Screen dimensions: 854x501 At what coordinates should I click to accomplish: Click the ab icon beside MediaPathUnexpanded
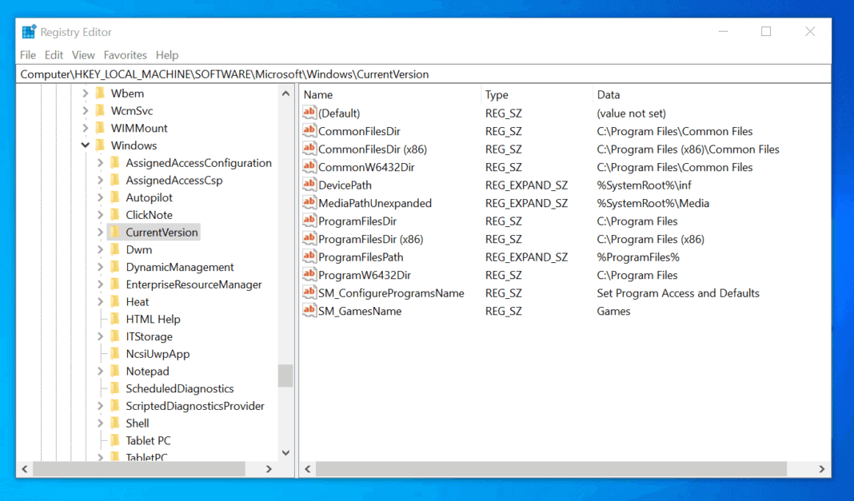pos(309,203)
